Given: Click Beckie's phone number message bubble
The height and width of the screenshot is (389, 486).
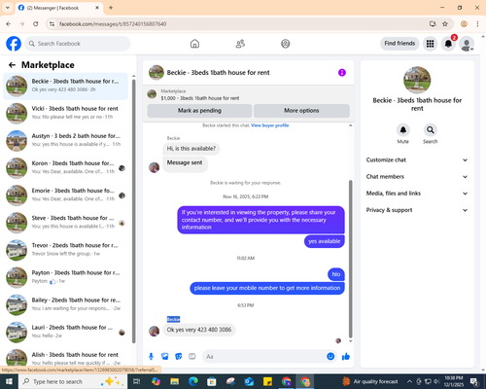Looking at the screenshot, I should point(199,330).
